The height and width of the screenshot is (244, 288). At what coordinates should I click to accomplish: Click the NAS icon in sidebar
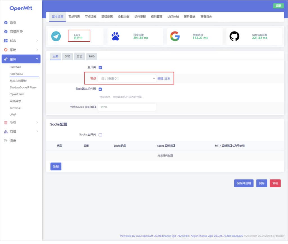[6, 123]
